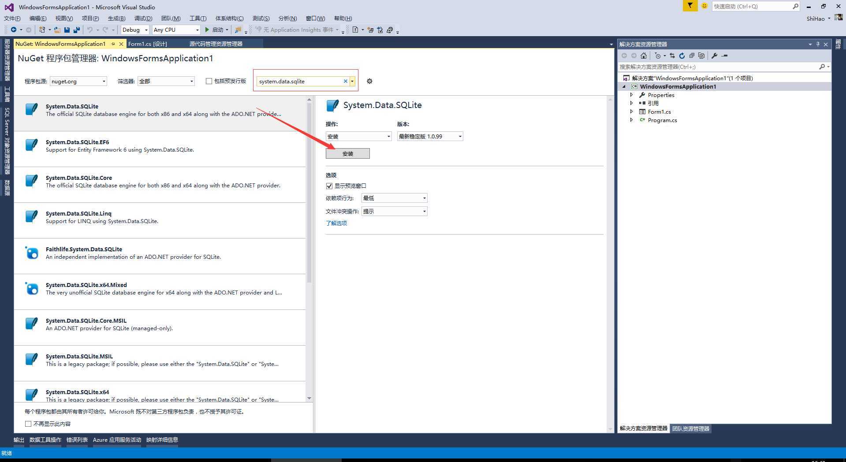The image size is (846, 462).
Task: Toggle the 包括预发行版 checkbox
Action: [209, 81]
